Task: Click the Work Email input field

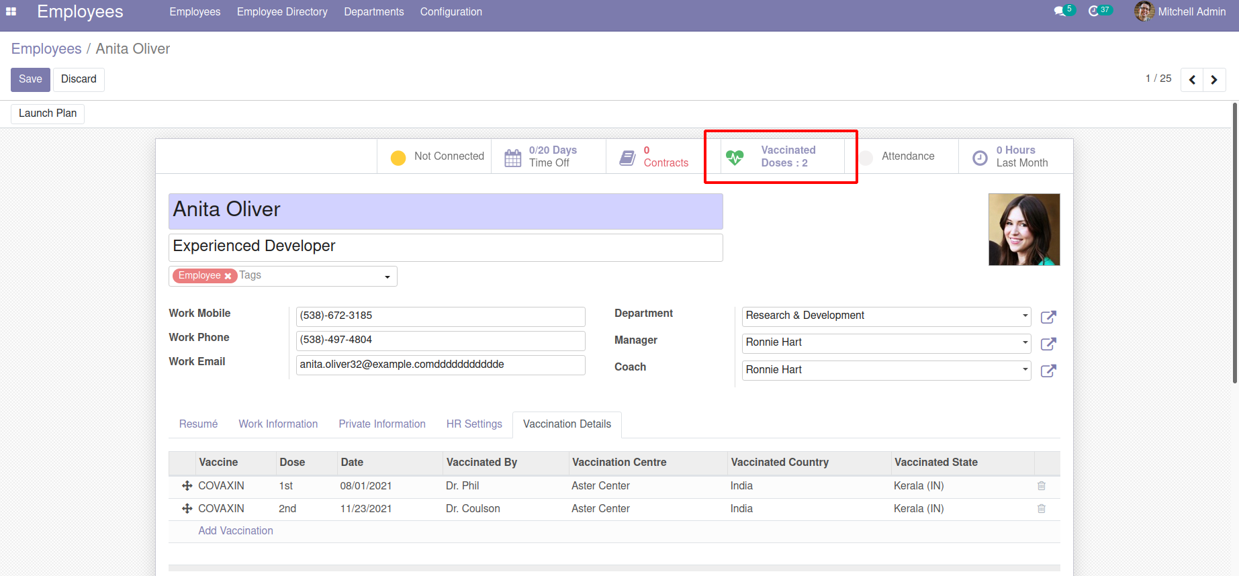Action: point(441,365)
